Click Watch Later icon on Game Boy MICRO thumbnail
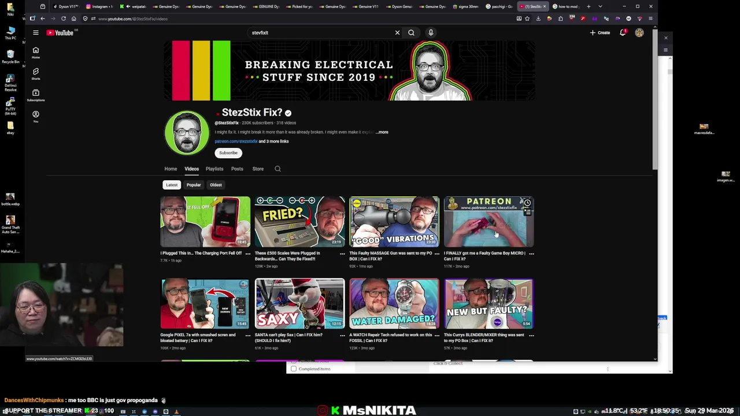The width and height of the screenshot is (740, 416). (527, 203)
